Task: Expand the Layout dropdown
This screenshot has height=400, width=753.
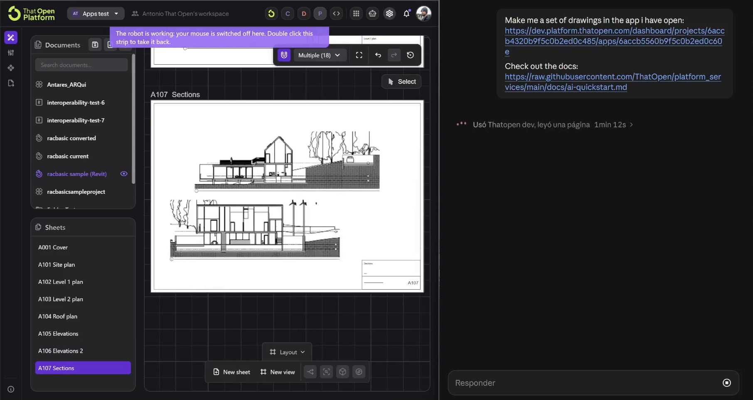Action: pyautogui.click(x=287, y=352)
